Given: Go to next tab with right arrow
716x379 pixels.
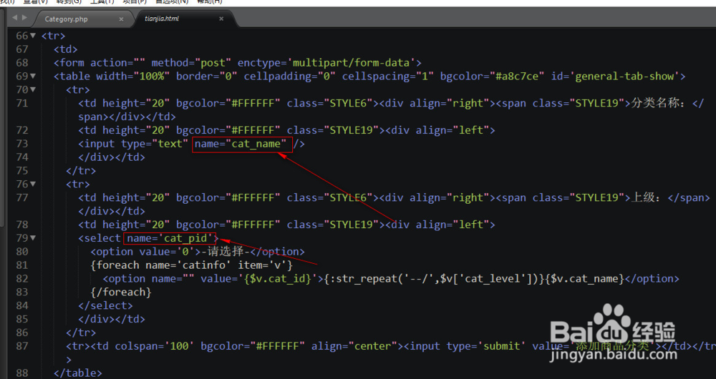Looking at the screenshot, I should click(x=24, y=17).
